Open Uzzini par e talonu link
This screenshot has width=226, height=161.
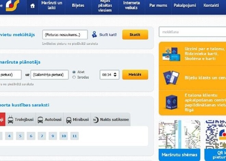205,54
